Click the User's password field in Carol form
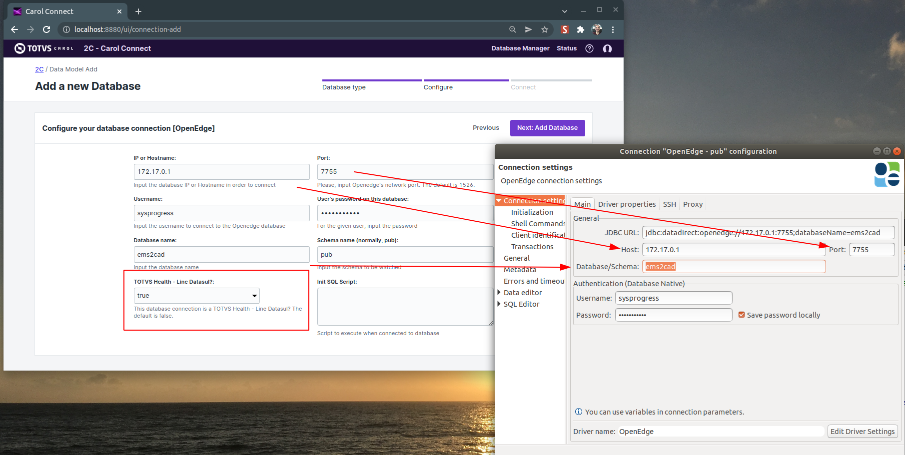 pyautogui.click(x=405, y=213)
